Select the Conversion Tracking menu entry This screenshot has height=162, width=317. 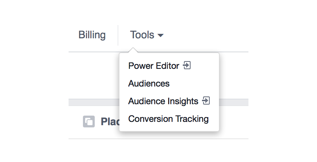168,119
